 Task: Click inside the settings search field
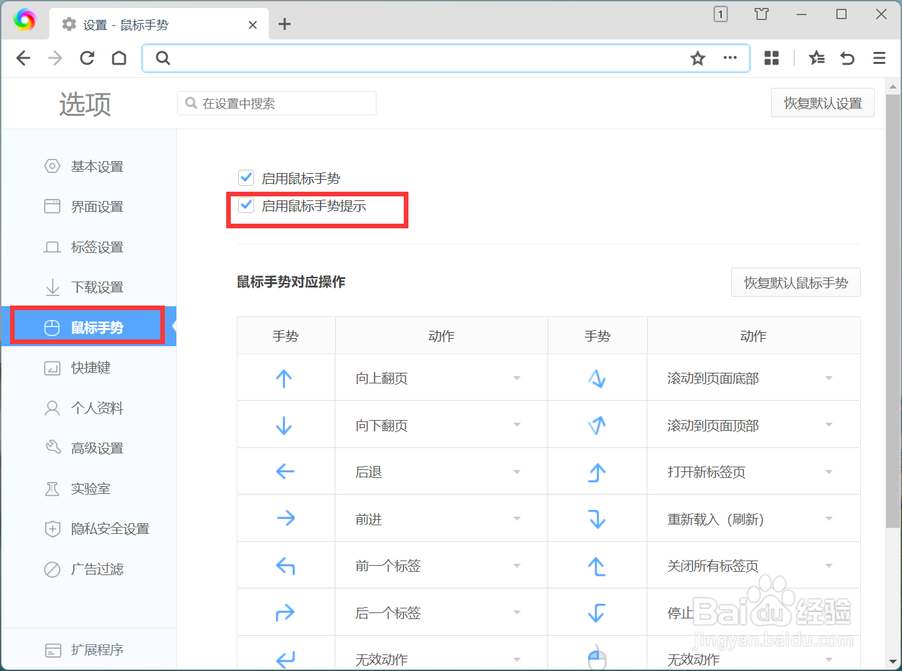[276, 103]
